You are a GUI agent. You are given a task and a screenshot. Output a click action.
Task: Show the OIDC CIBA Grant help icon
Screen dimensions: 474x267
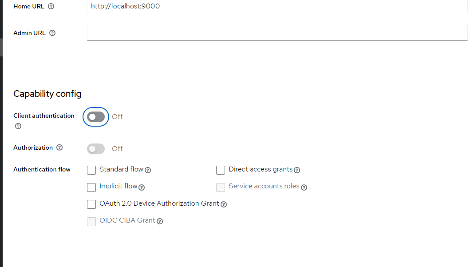point(160,221)
